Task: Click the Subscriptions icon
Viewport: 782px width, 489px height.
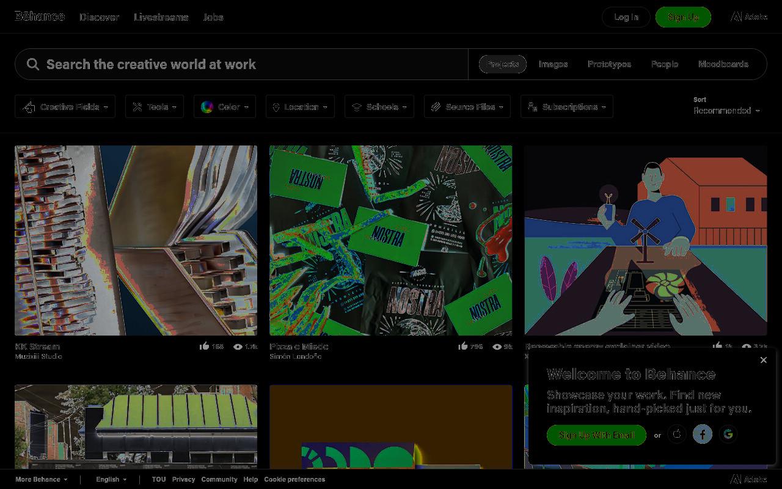Action: pos(533,107)
